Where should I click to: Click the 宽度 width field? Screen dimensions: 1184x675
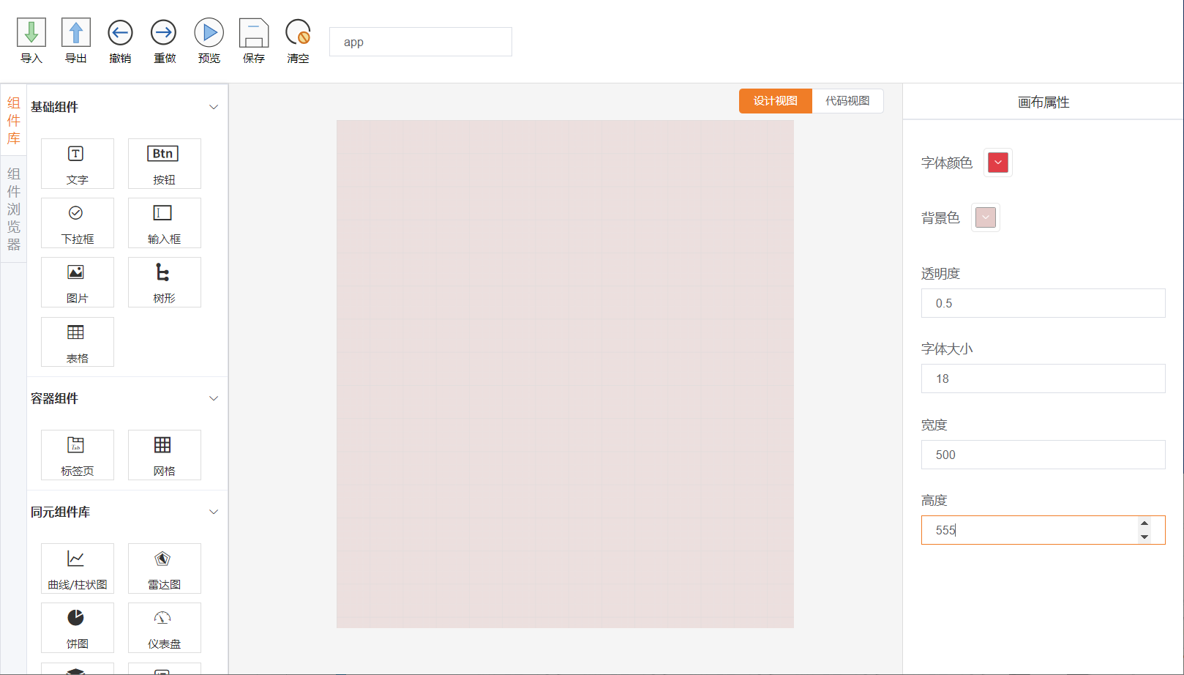coord(1043,455)
